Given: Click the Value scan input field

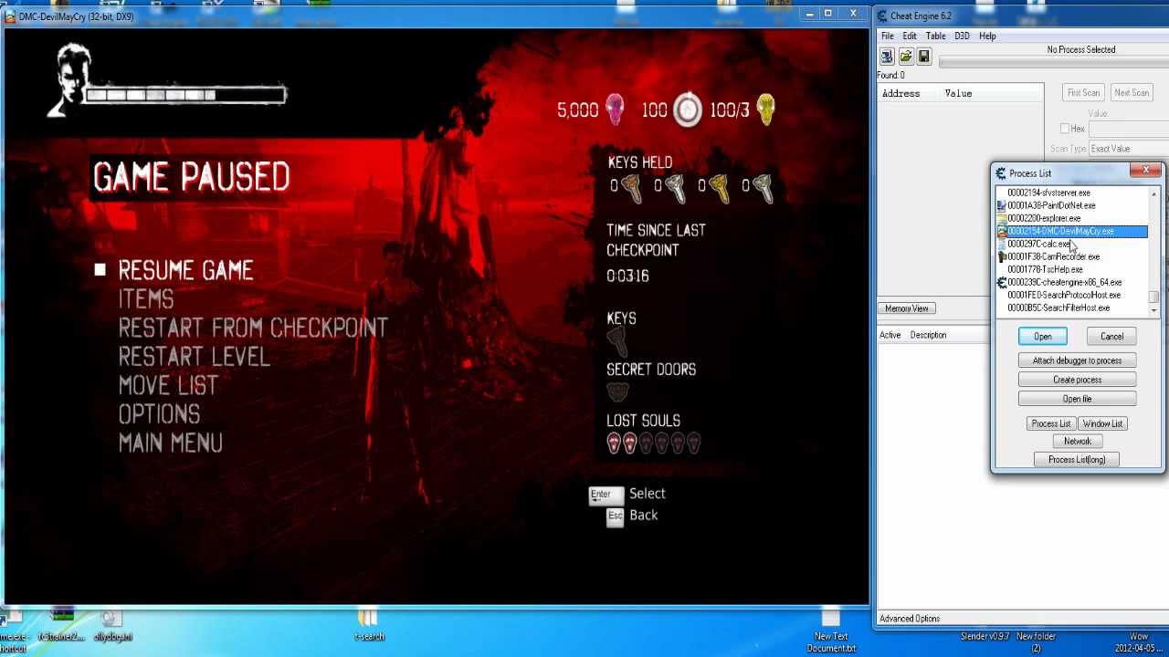Looking at the screenshot, I should [x=1128, y=129].
